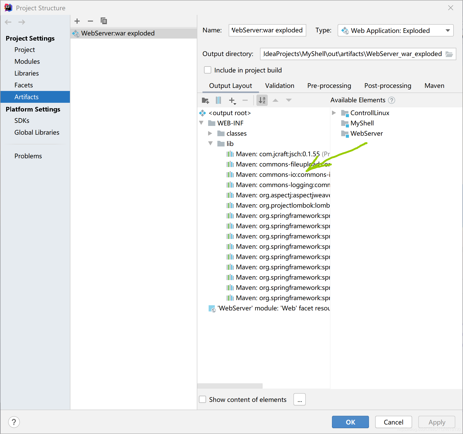Open Global Libraries settings
Image resolution: width=463 pixels, height=434 pixels.
(x=35, y=132)
